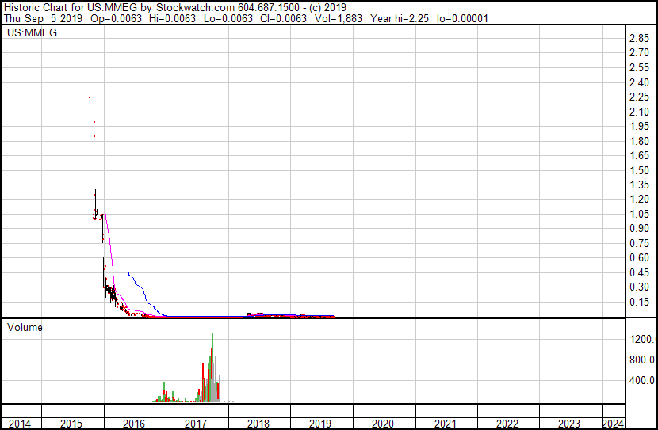The height and width of the screenshot is (430, 658).
Task: Click the 400.0 volume axis value
Action: click(642, 380)
